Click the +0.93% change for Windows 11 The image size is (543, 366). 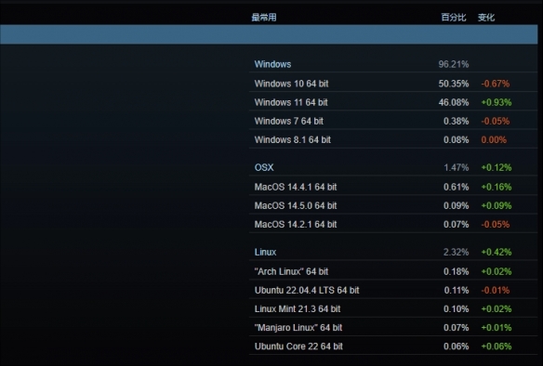(497, 102)
